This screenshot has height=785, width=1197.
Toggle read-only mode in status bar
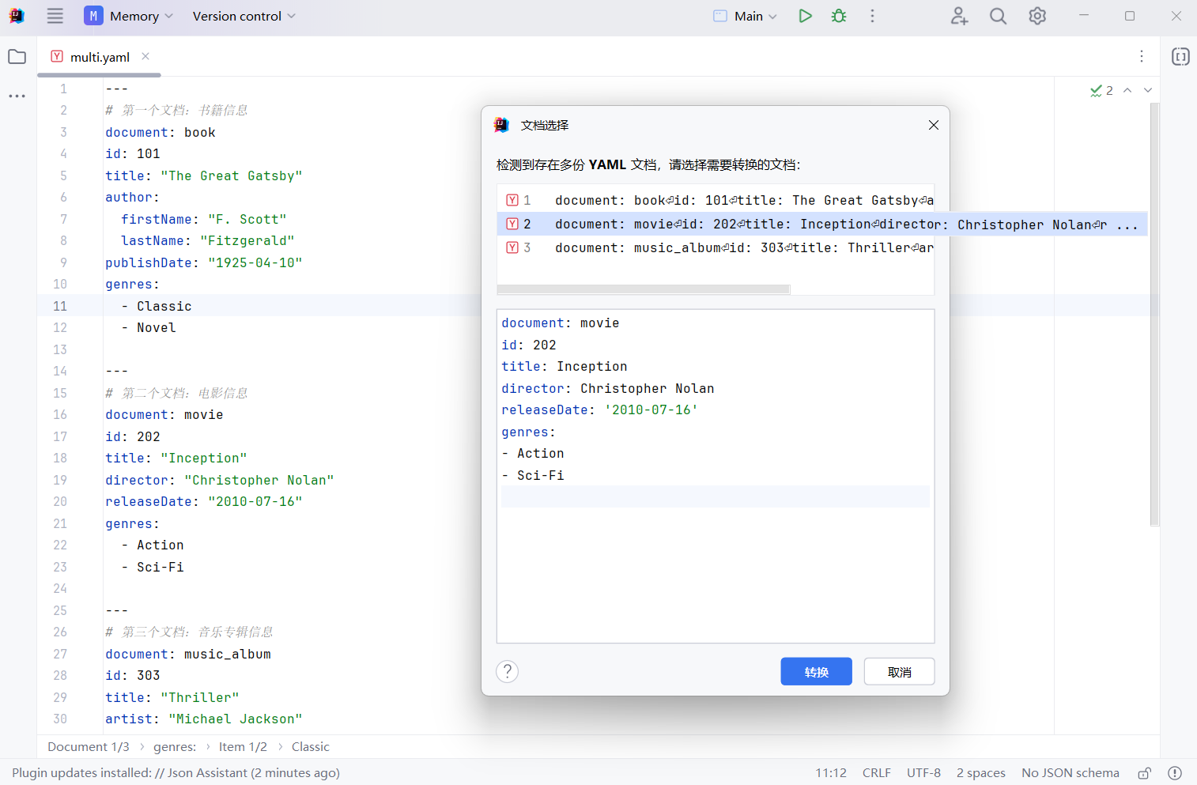click(1144, 773)
